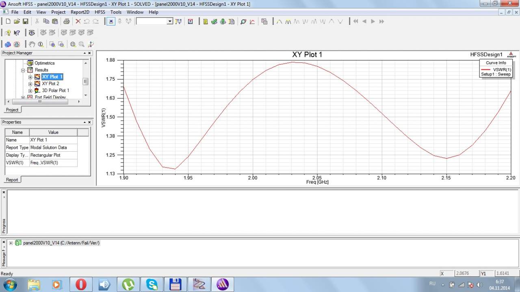Click the Rotate view axes icon
This screenshot has height=292, width=520.
[x=91, y=44]
